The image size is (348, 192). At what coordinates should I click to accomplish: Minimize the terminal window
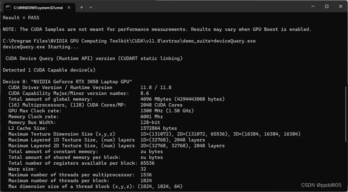click(313, 6)
